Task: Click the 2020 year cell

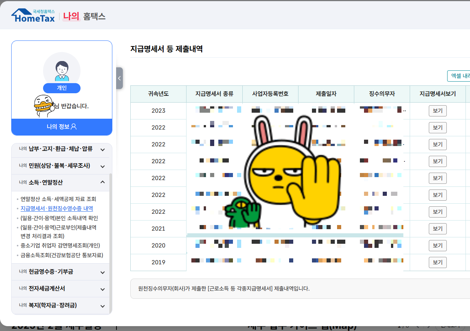Action: point(158,246)
